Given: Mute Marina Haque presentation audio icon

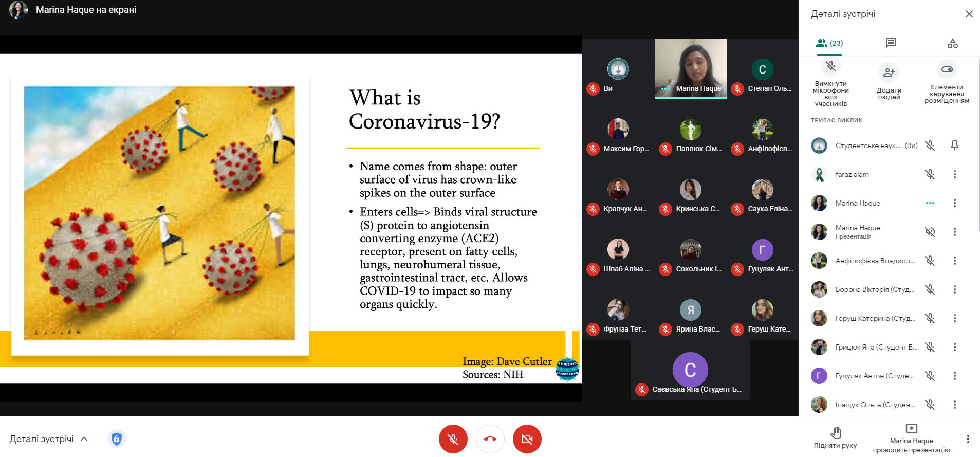Looking at the screenshot, I should pos(930,232).
